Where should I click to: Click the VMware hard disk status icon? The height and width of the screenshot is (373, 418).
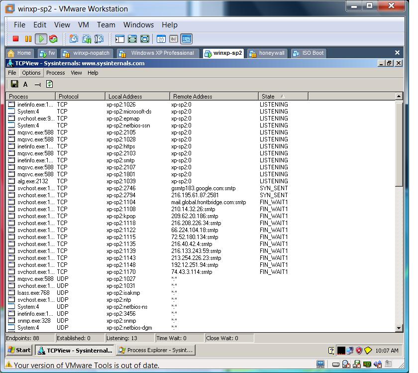click(x=336, y=364)
